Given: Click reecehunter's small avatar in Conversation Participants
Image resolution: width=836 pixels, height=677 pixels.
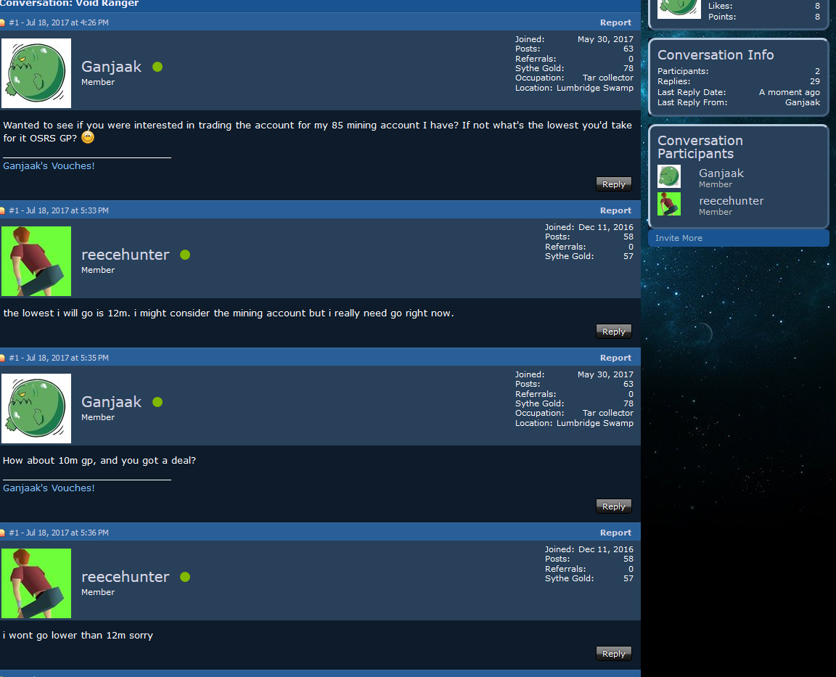Looking at the screenshot, I should click(669, 204).
